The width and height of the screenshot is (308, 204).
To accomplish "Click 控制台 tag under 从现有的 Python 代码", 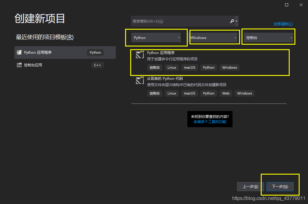I will [x=155, y=93].
